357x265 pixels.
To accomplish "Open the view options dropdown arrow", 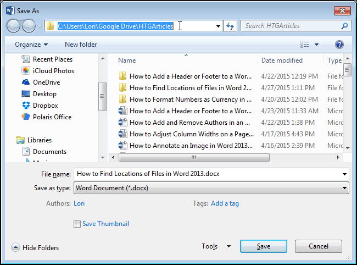I will click(x=316, y=45).
